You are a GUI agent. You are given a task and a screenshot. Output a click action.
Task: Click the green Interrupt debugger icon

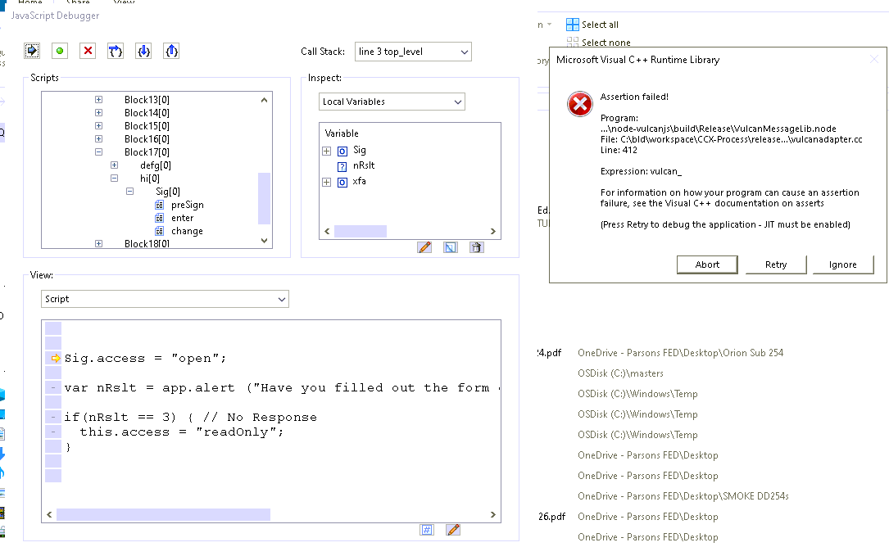click(x=60, y=51)
